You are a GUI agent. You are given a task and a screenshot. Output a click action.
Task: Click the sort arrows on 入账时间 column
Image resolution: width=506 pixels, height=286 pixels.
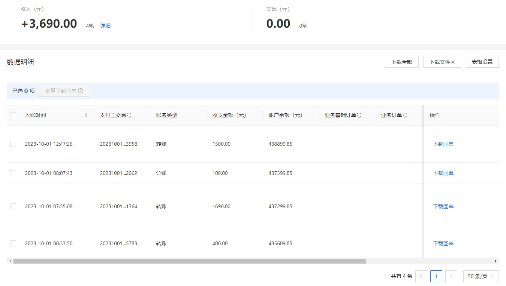tap(86, 115)
